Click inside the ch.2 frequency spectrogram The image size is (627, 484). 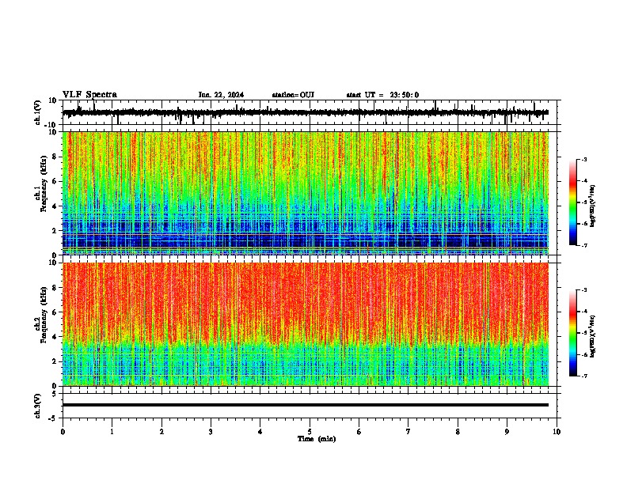click(x=306, y=324)
